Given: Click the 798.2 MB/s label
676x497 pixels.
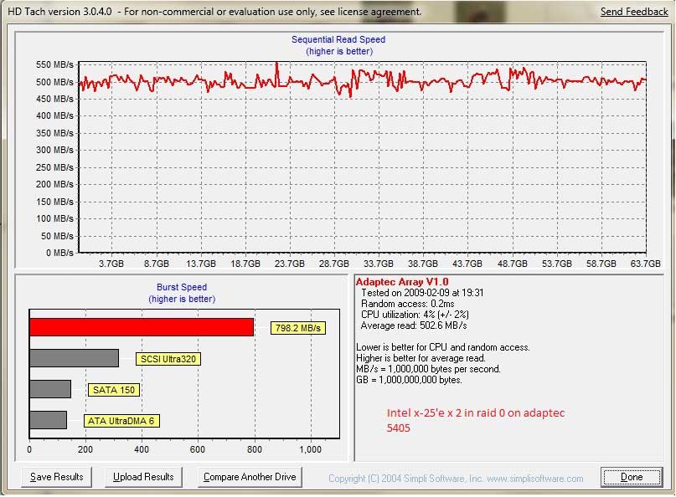Looking at the screenshot, I should point(298,328).
